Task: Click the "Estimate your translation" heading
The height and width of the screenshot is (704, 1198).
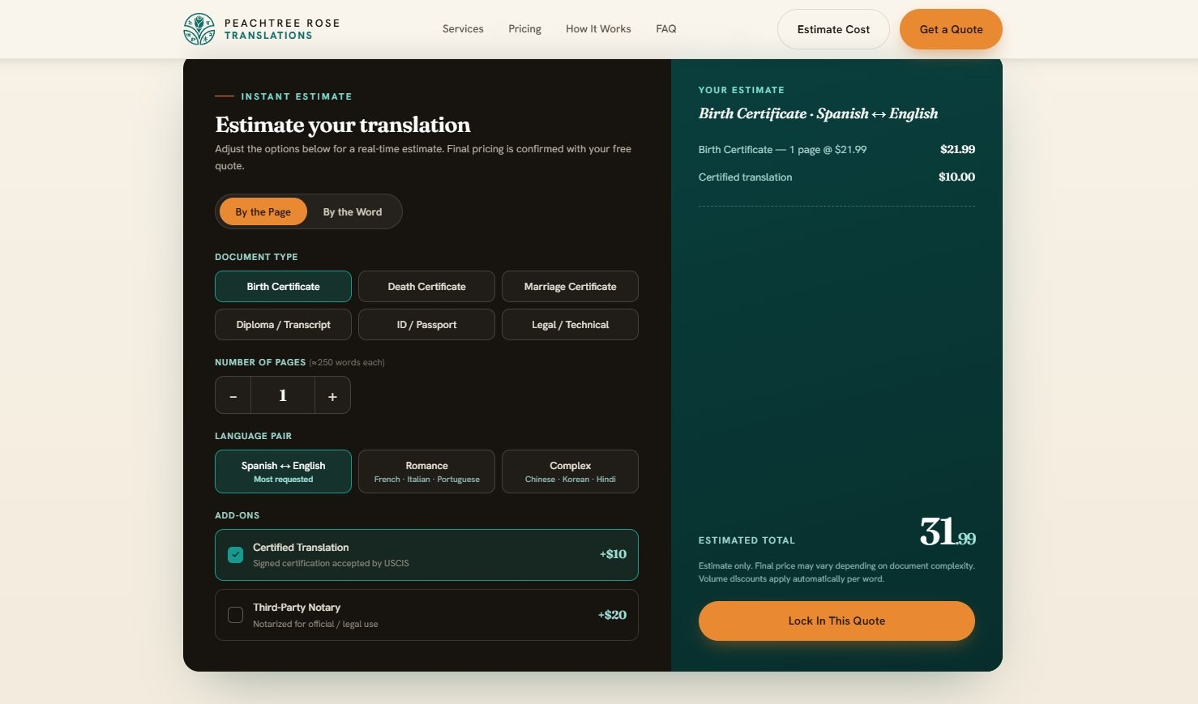Action: 343,125
